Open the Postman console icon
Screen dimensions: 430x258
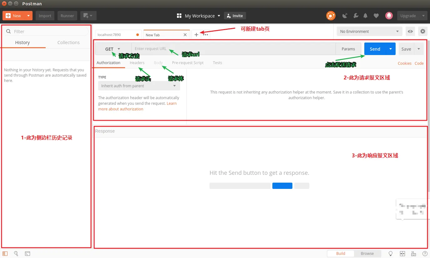[28, 254]
